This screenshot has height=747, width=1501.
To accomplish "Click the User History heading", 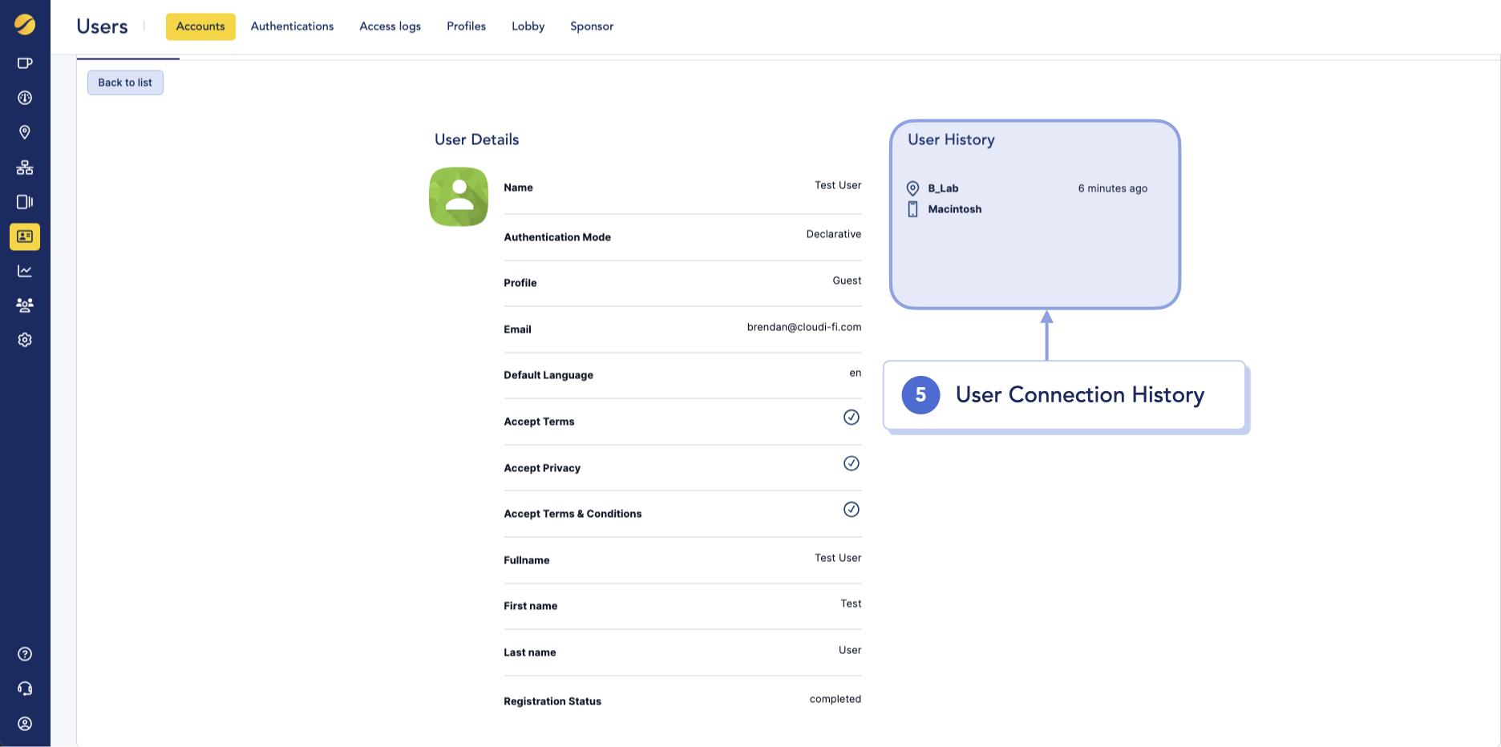I will point(951,139).
